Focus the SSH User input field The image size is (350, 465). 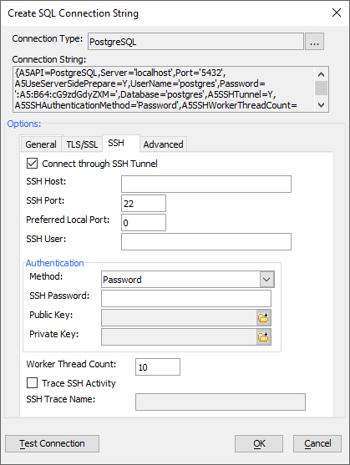[x=206, y=242]
